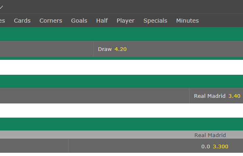Switch to the Player tab
The width and height of the screenshot is (243, 156).
[126, 21]
